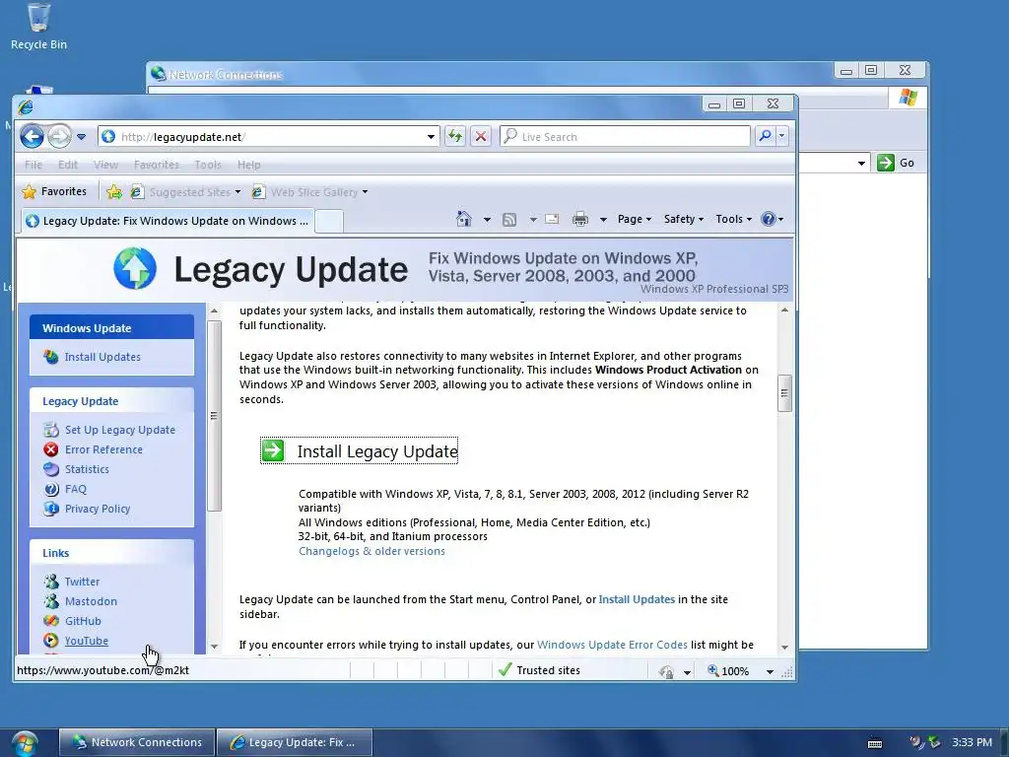Open Set Up Legacy Update in sidebar

[119, 430]
